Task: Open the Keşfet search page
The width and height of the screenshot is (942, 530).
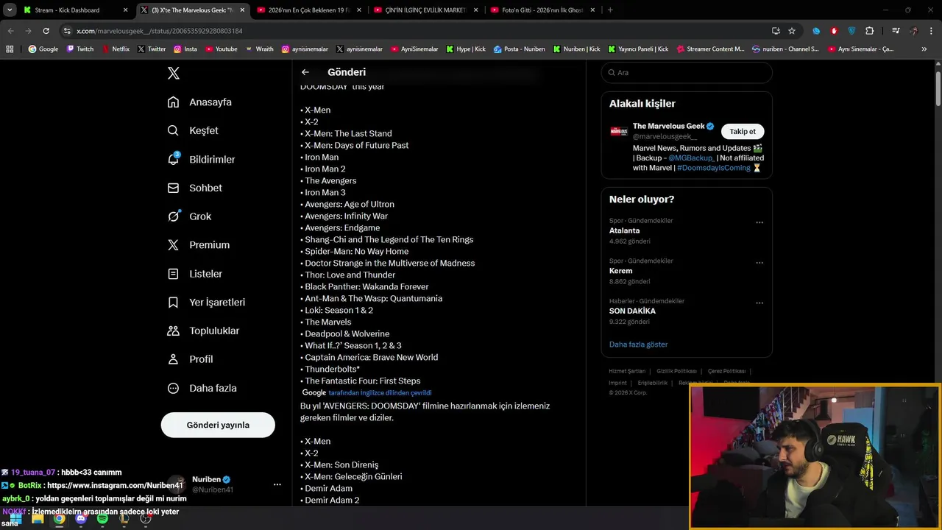Action: 193,130
